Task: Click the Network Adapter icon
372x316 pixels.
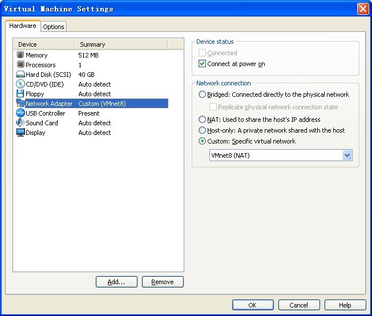Action: (21, 104)
